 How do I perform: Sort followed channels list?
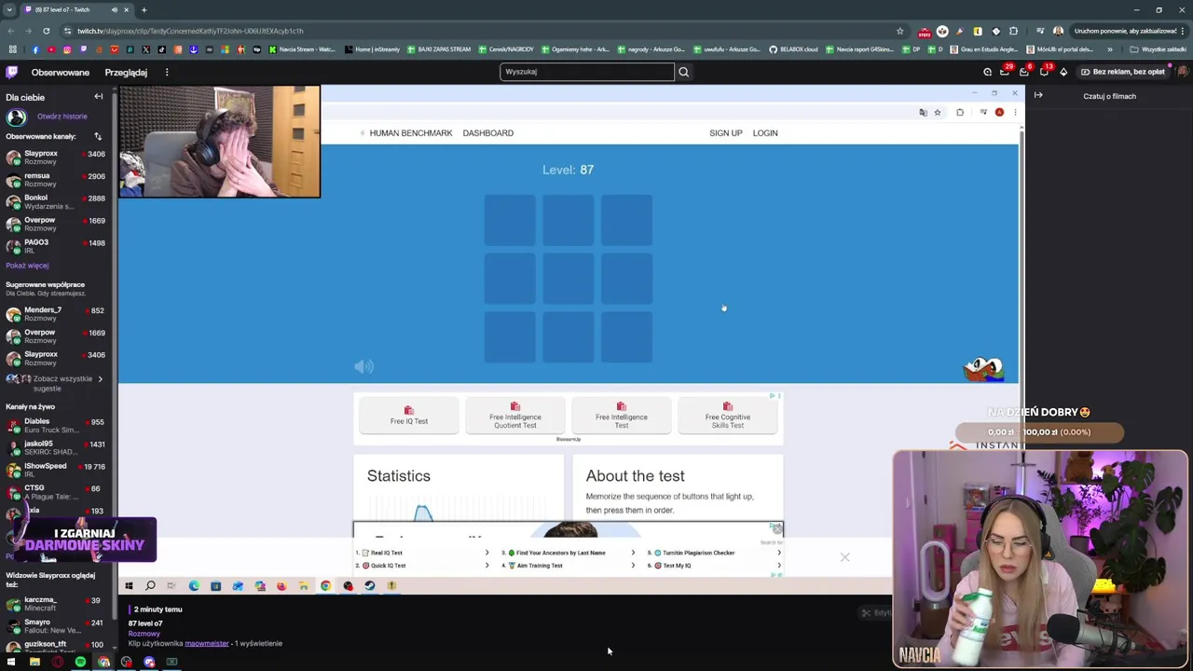(x=98, y=136)
